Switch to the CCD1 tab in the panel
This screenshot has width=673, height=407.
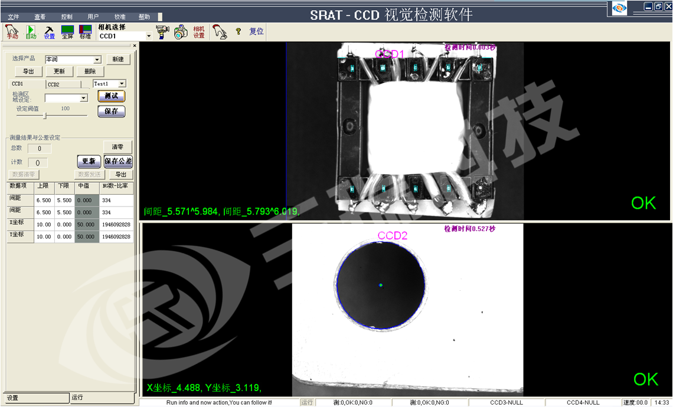(27, 84)
